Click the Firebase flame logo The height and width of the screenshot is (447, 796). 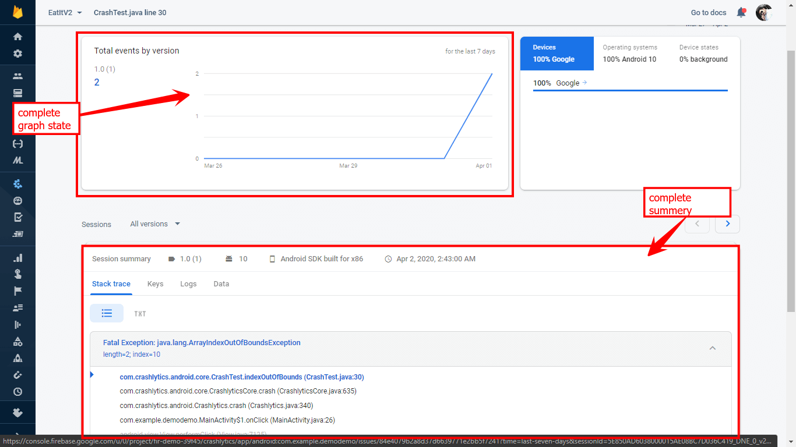[17, 12]
